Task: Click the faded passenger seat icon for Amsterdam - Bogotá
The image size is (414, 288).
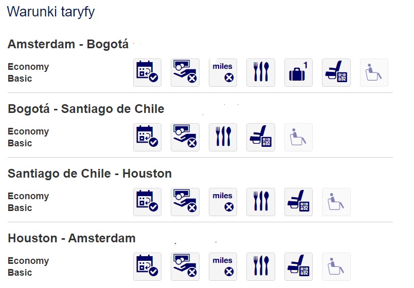Action: [374, 72]
